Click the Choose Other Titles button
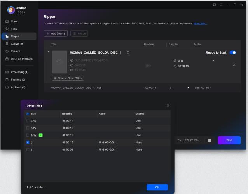 point(68,78)
